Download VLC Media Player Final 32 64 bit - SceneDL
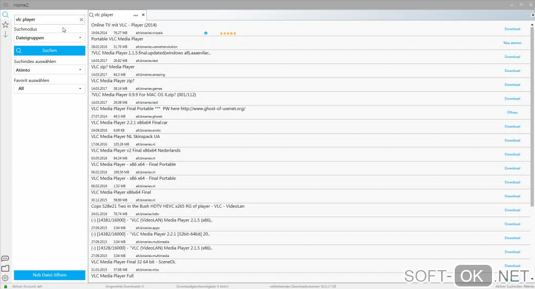The image size is (535, 289). click(512, 266)
